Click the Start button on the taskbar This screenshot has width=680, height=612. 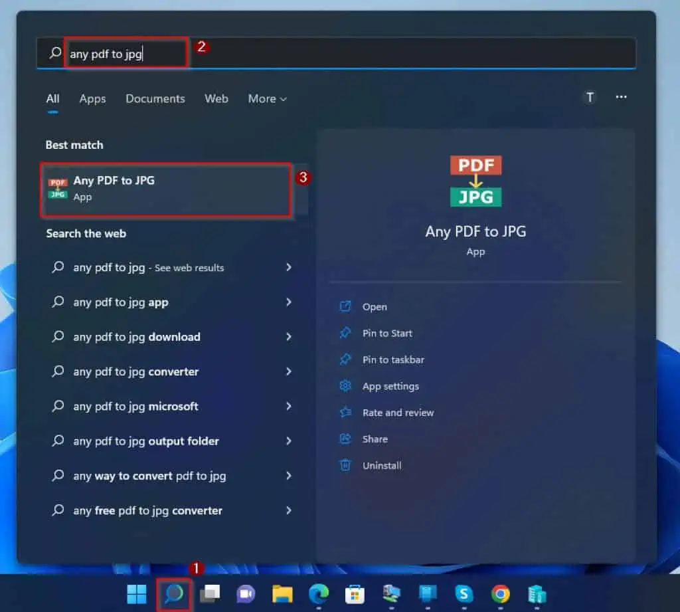[x=136, y=595]
